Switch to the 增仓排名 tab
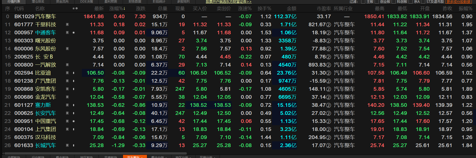This screenshot has height=158, width=476. [38, 2]
